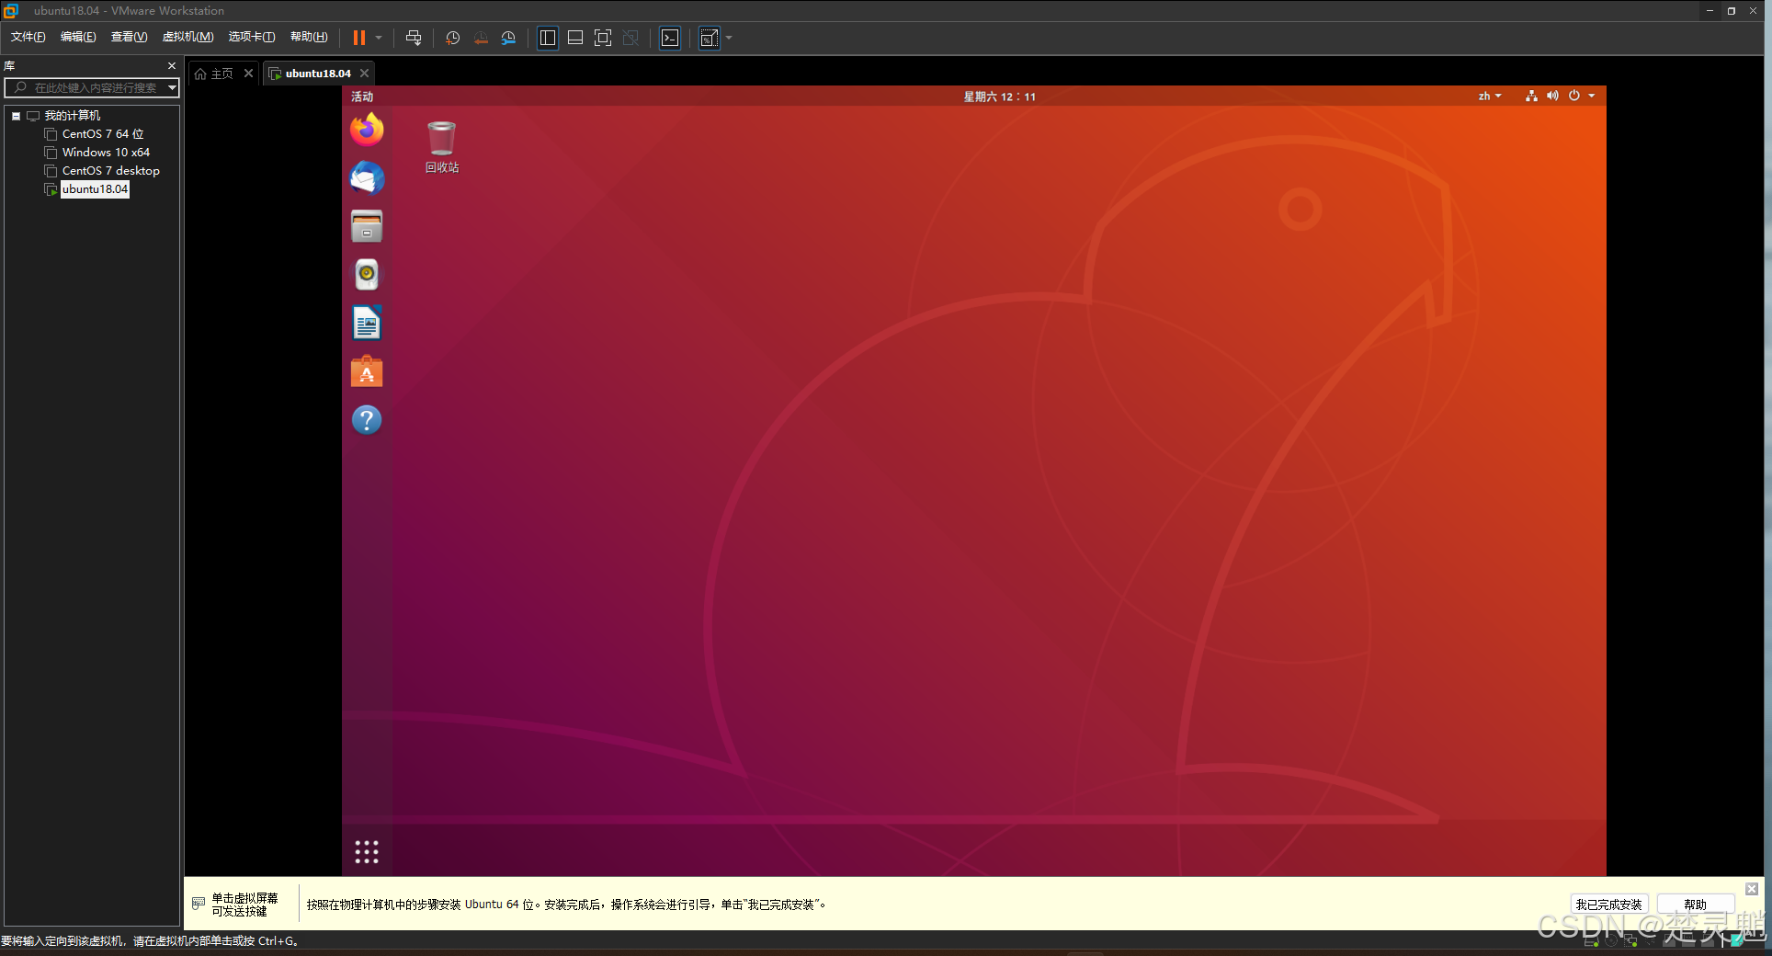The height and width of the screenshot is (956, 1772).
Task: Click the network adapter status bar icon
Action: [x=1630, y=941]
